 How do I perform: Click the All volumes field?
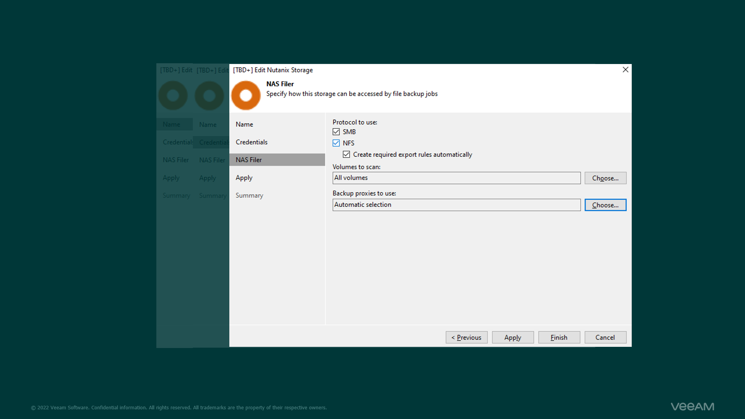[x=456, y=178]
